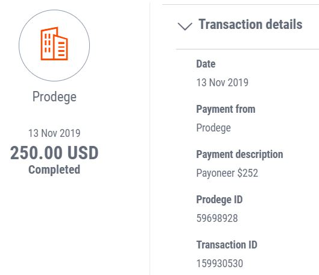Select the 13 Nov 2019 date value in details
Viewport: 319px width, 275px height.
(x=222, y=83)
